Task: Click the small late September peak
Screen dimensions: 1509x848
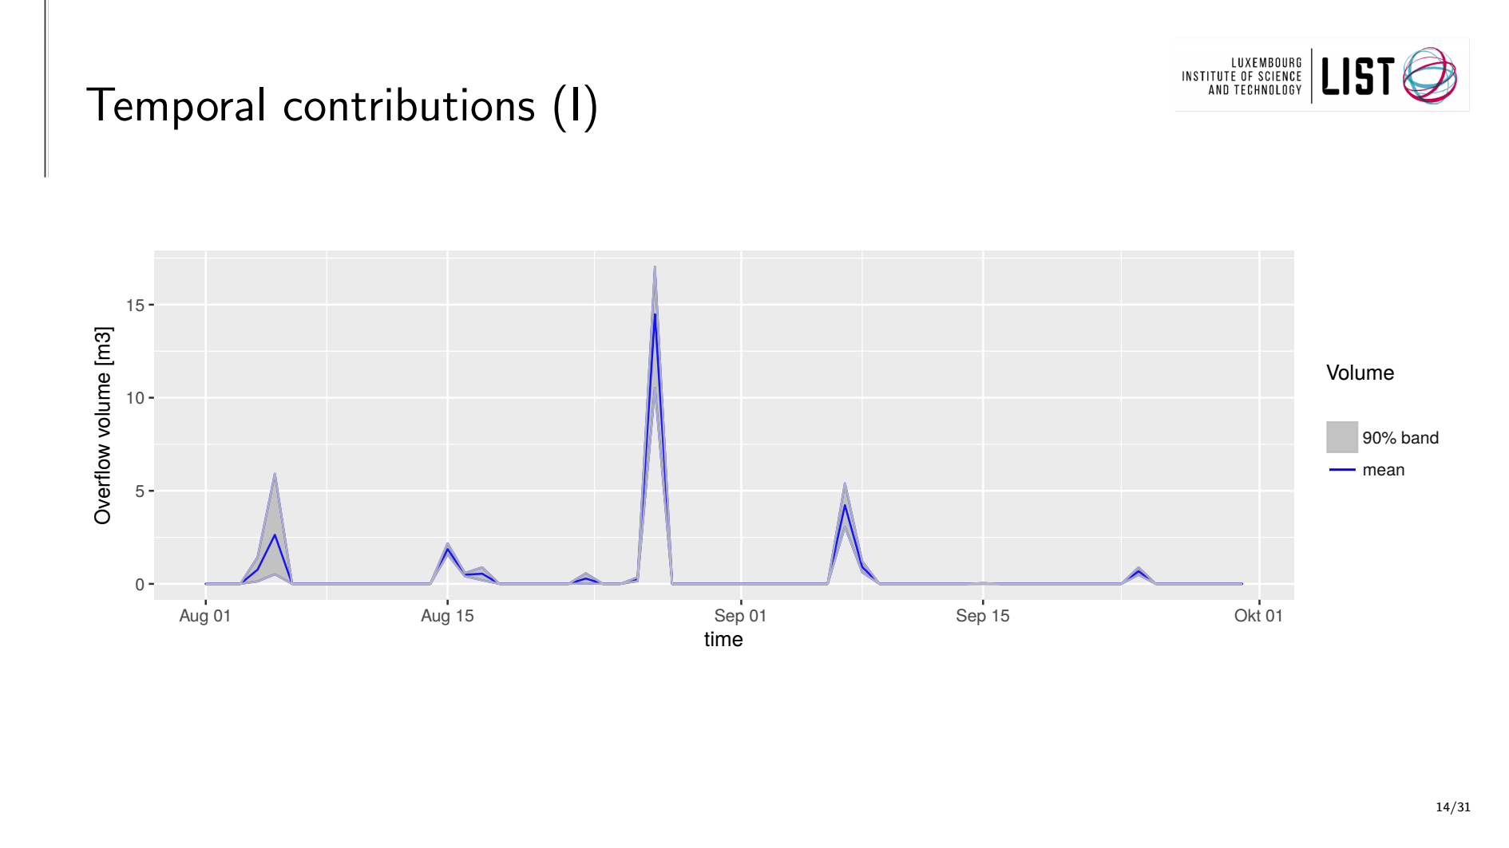Action: 1139,571
